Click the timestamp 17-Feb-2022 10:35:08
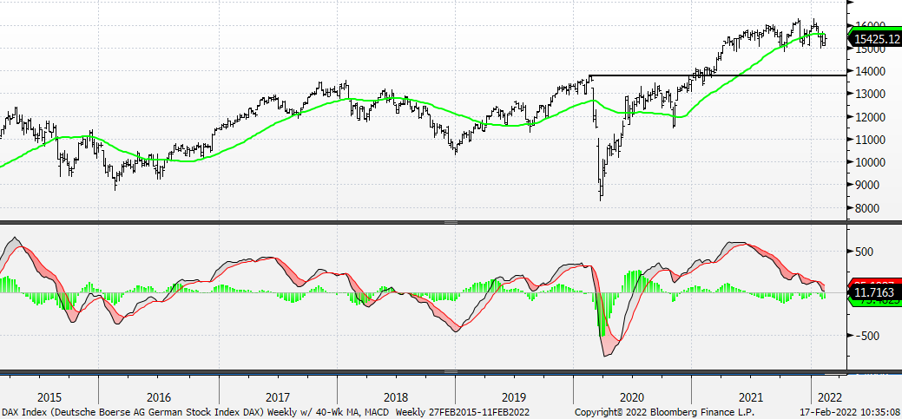Screen dimensions: 902x419 point(851,413)
